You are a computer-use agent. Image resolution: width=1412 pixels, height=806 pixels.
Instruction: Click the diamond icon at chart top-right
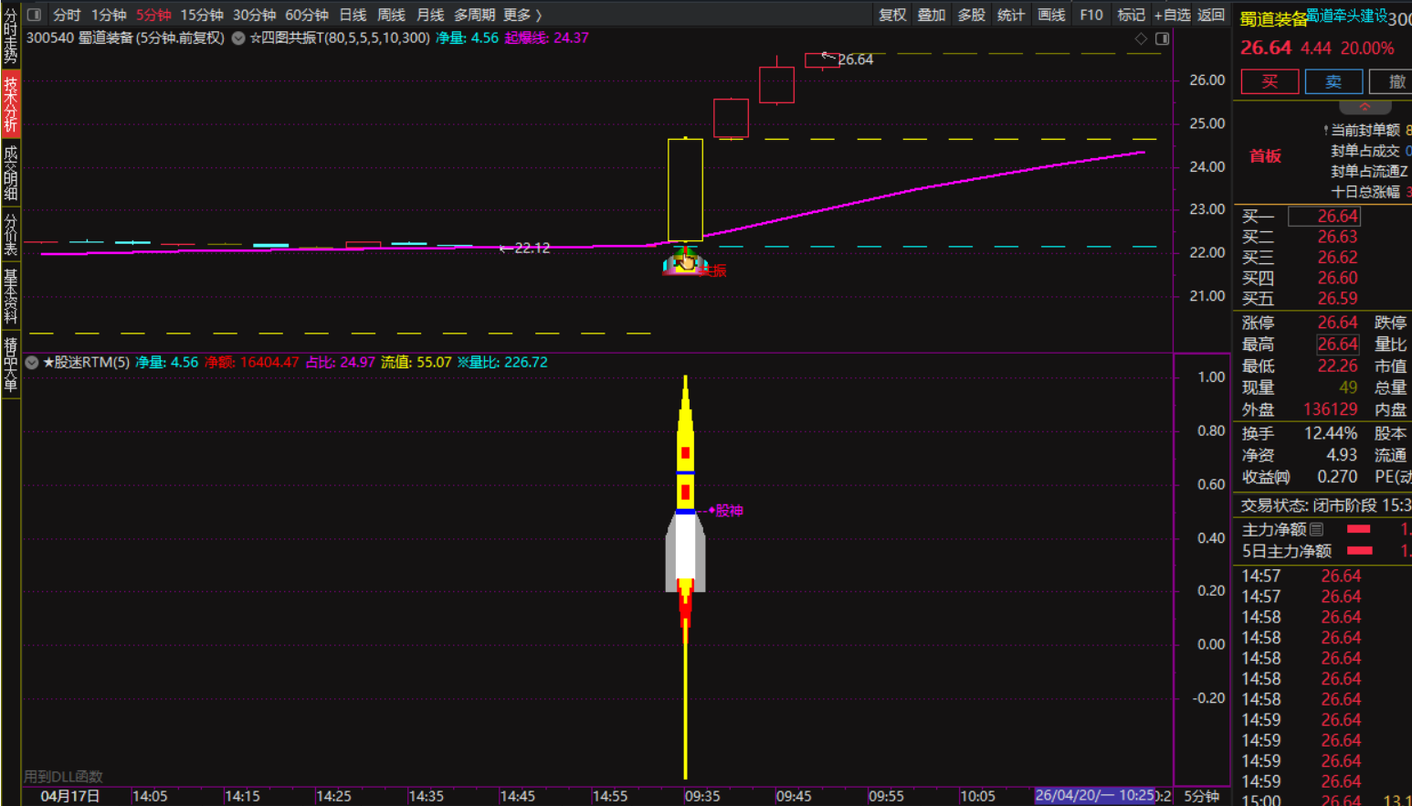click(x=1141, y=38)
